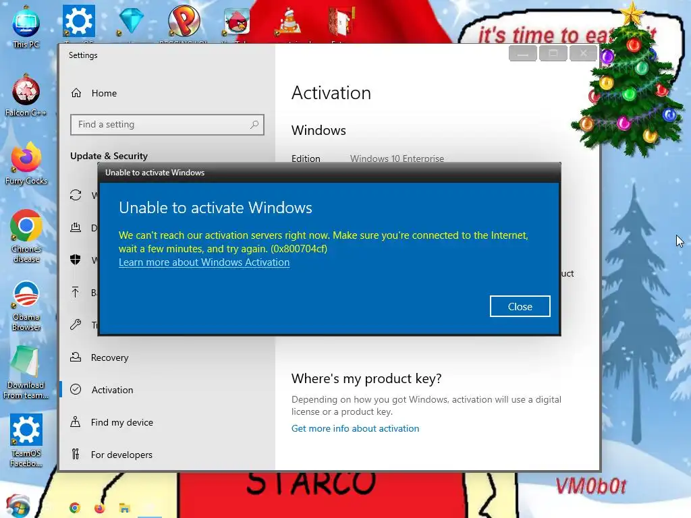691x518 pixels.
Task: Click the Windows Security shield icon in sidebar
Action: 76,260
